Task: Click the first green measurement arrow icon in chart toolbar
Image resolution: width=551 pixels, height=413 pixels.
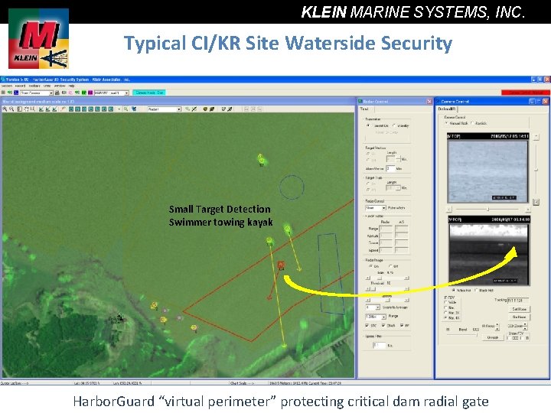Action: coord(41,109)
